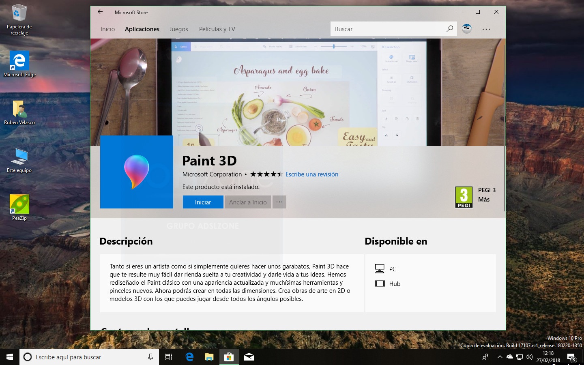Click the taskbar search box
Viewport: 584px width, 365px height.
tap(89, 357)
